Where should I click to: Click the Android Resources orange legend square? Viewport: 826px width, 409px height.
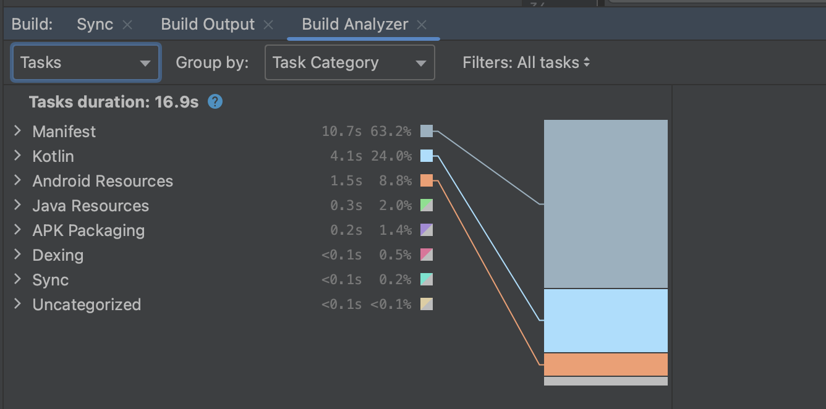[426, 180]
